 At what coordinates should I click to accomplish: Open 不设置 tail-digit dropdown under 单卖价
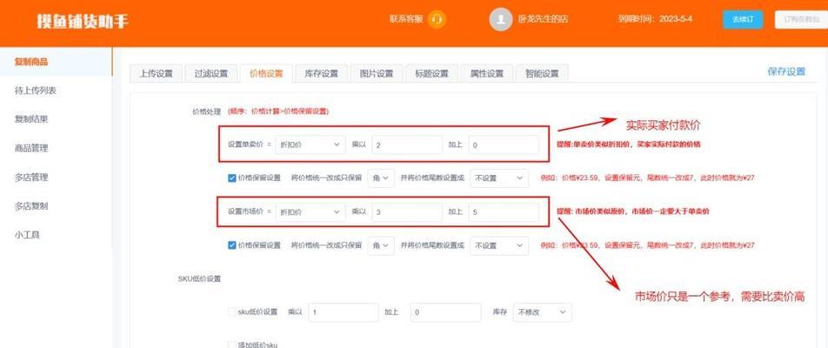point(499,178)
